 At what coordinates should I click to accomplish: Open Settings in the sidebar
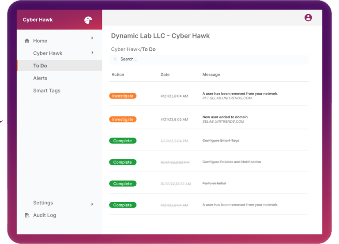43,203
